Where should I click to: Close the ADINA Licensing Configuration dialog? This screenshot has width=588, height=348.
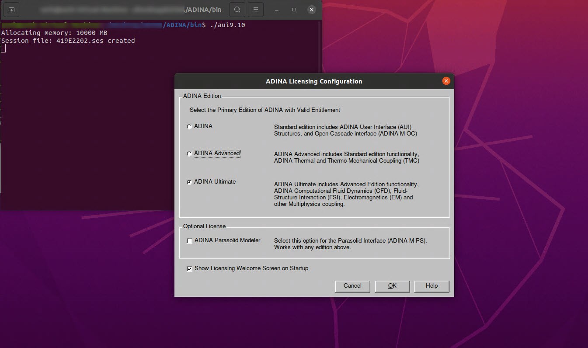click(446, 81)
